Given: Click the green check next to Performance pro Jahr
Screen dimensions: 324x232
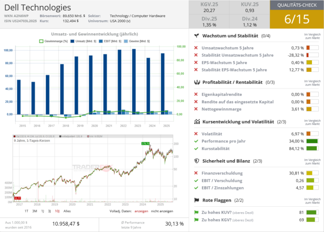Looking at the screenshot, I should [x=196, y=141].
